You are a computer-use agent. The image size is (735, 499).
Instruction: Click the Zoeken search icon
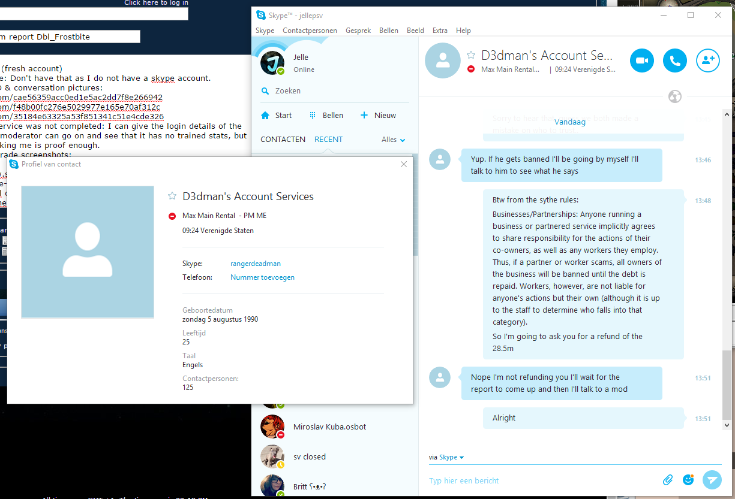[x=265, y=91]
